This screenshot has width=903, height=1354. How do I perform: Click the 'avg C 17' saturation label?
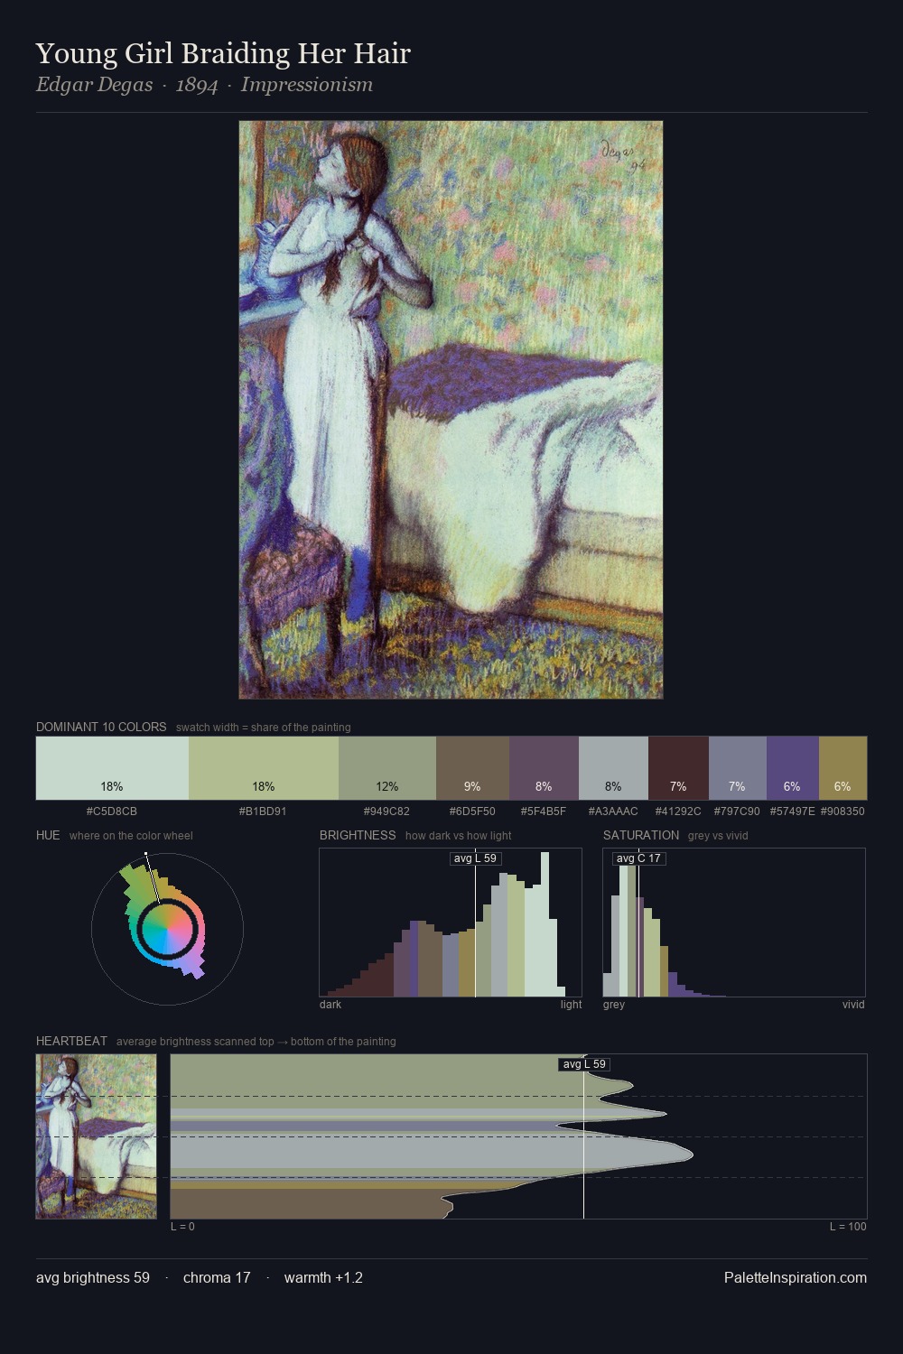point(638,858)
